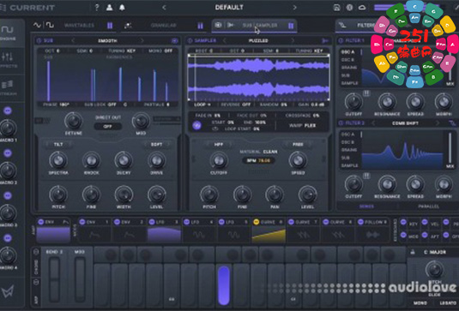
Task: Click the granular particles icon
Action: tap(128, 26)
